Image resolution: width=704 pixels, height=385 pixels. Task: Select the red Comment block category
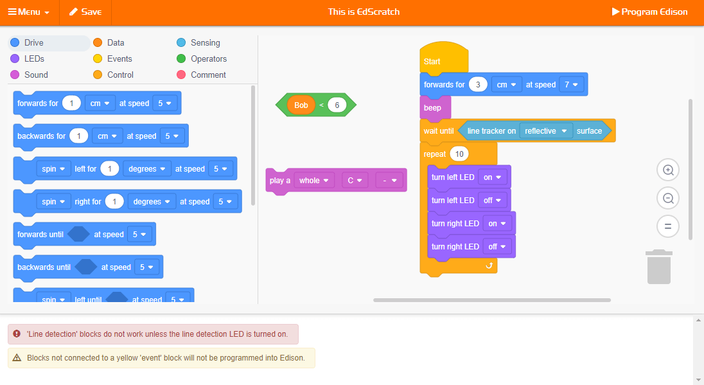point(206,75)
